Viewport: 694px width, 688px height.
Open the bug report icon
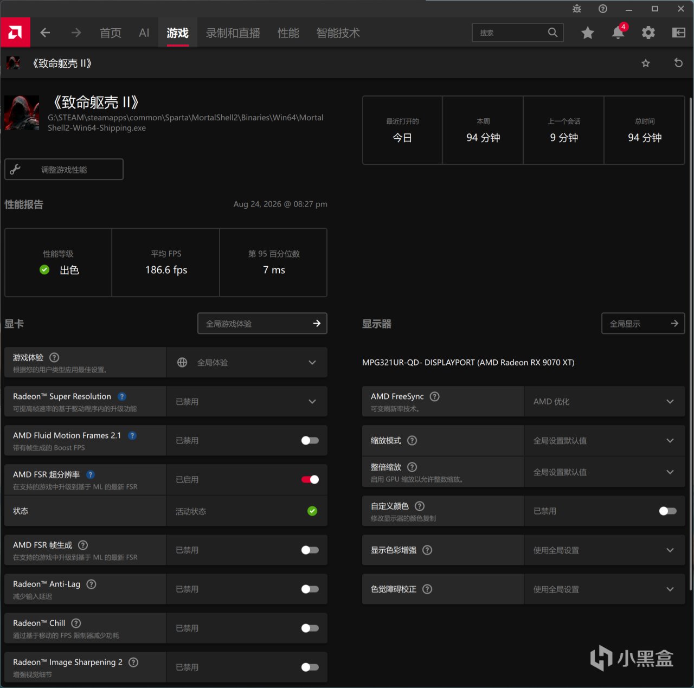pos(577,9)
